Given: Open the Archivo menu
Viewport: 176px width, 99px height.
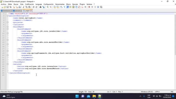Looking at the screenshot, I should click(x=4, y=4).
